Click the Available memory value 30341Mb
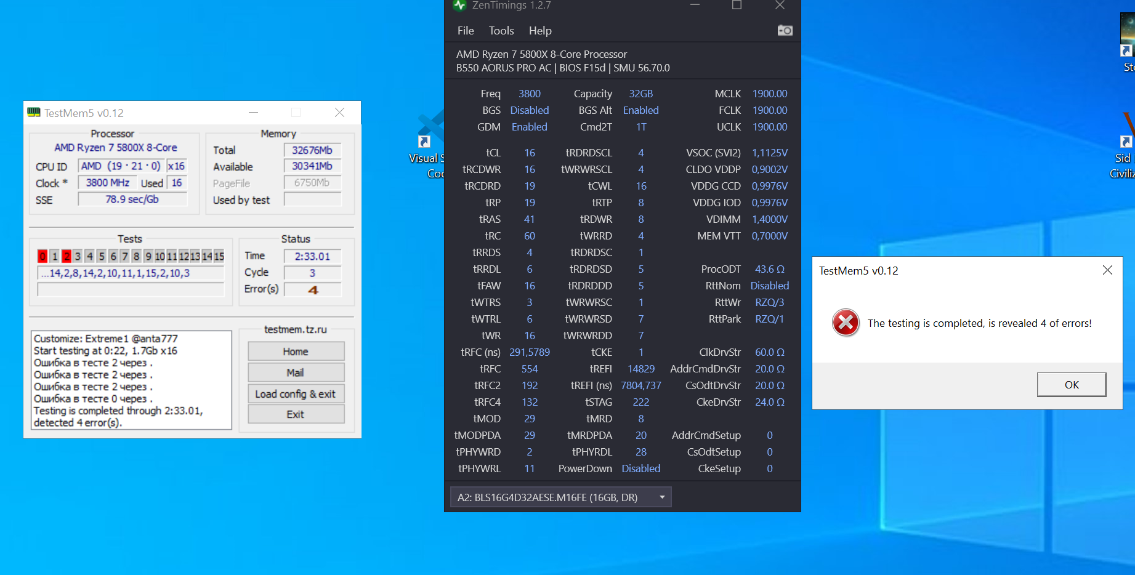1135x575 pixels. tap(312, 166)
